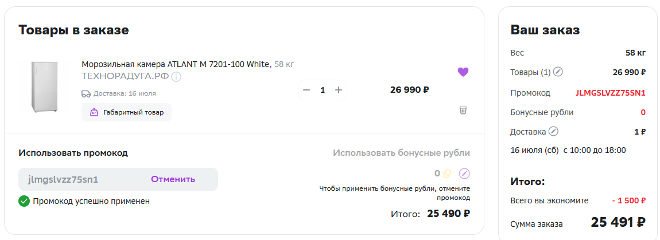Edit bonus rubles with the purple pencil icon
The height and width of the screenshot is (240, 660).
[464, 173]
